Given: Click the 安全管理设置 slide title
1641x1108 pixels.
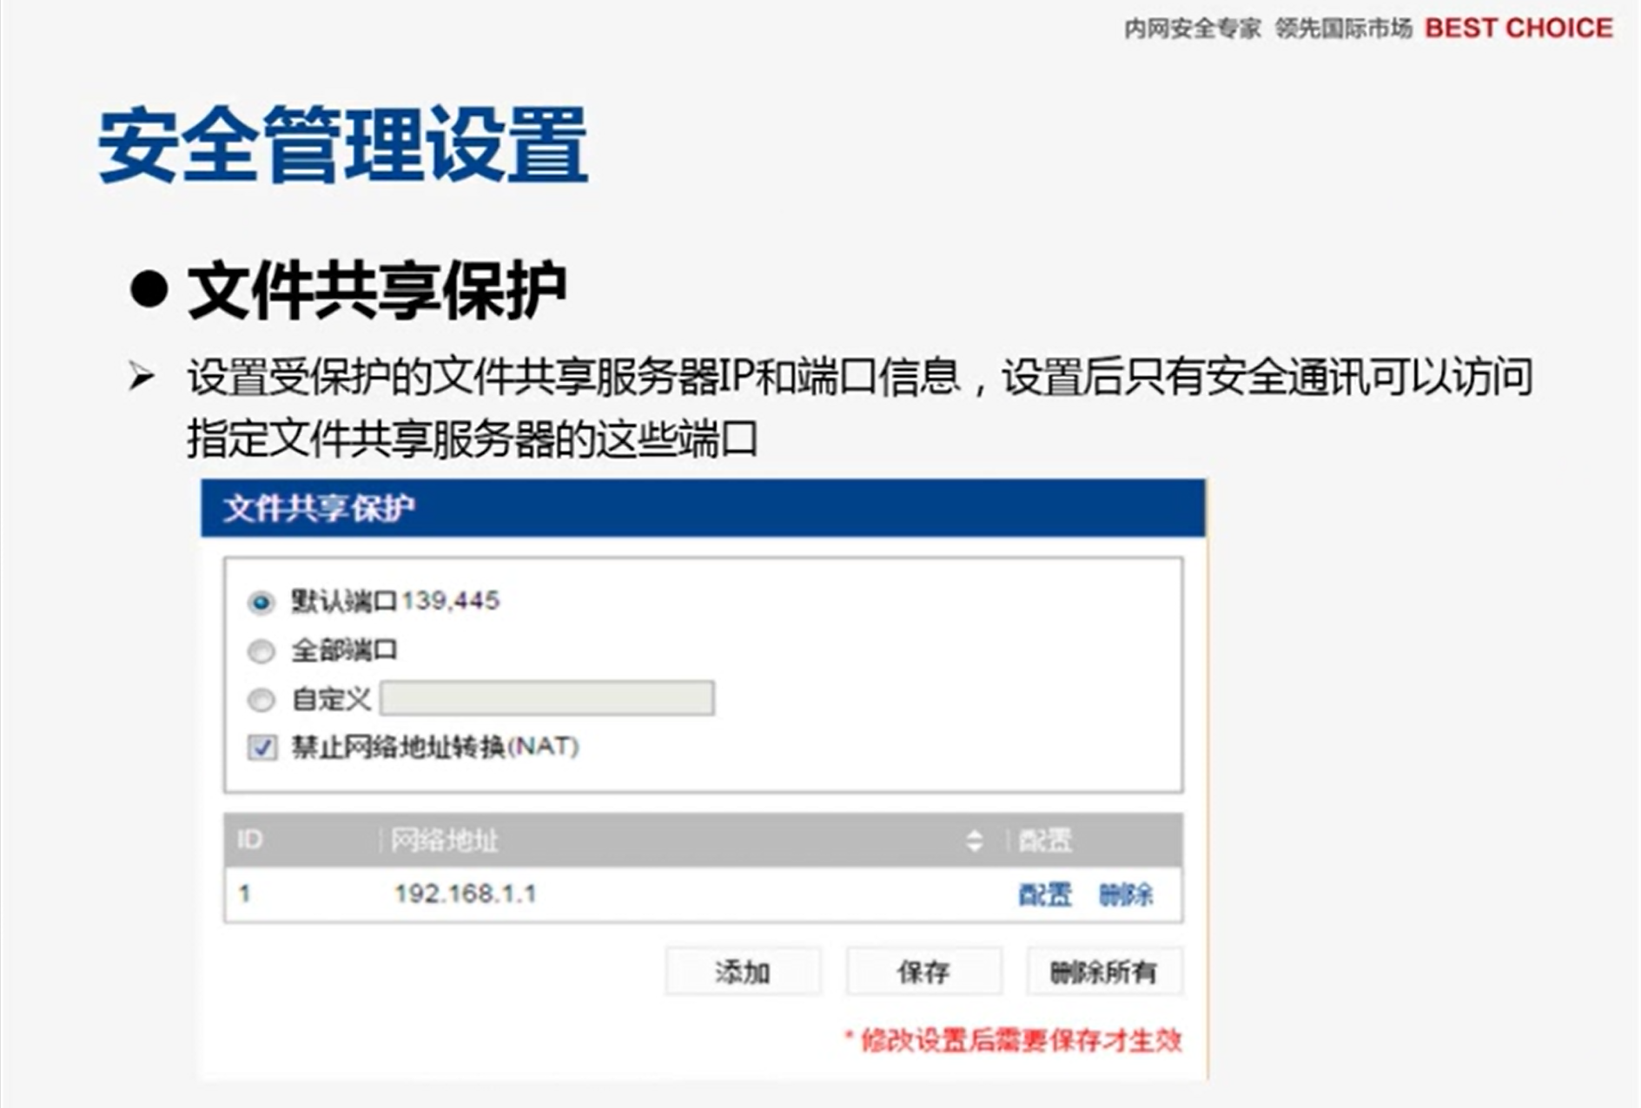Looking at the screenshot, I should [x=343, y=144].
